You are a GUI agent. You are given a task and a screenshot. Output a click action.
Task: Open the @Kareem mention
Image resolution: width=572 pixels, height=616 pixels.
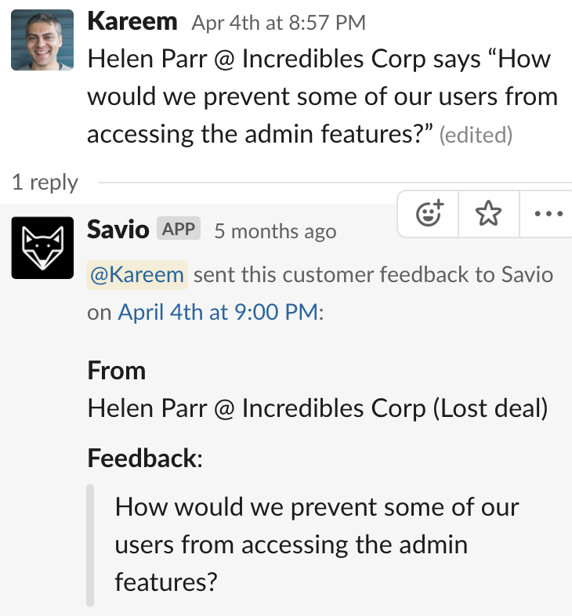click(x=137, y=274)
